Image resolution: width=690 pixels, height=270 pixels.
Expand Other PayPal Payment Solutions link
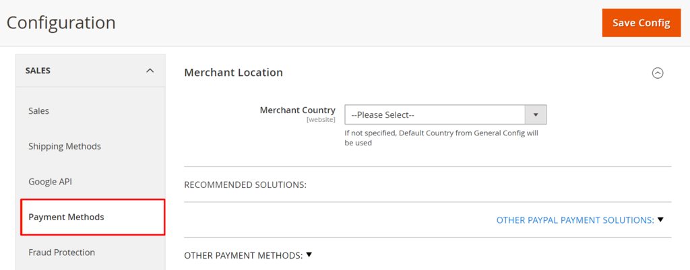click(575, 220)
